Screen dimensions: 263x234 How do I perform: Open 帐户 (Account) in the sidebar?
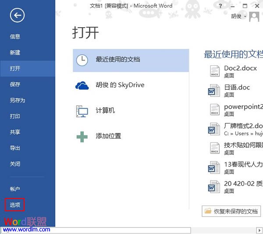pyautogui.click(x=15, y=189)
